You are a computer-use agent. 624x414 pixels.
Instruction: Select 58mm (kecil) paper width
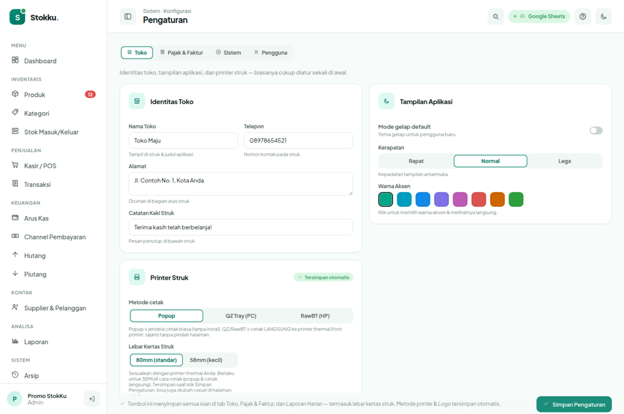tap(206, 360)
